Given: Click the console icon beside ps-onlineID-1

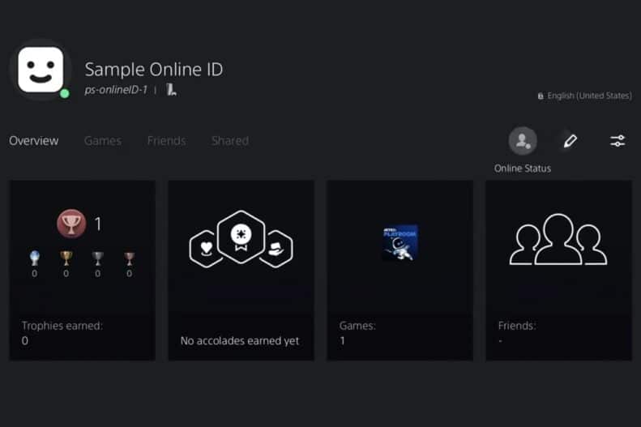Looking at the screenshot, I should click(171, 90).
